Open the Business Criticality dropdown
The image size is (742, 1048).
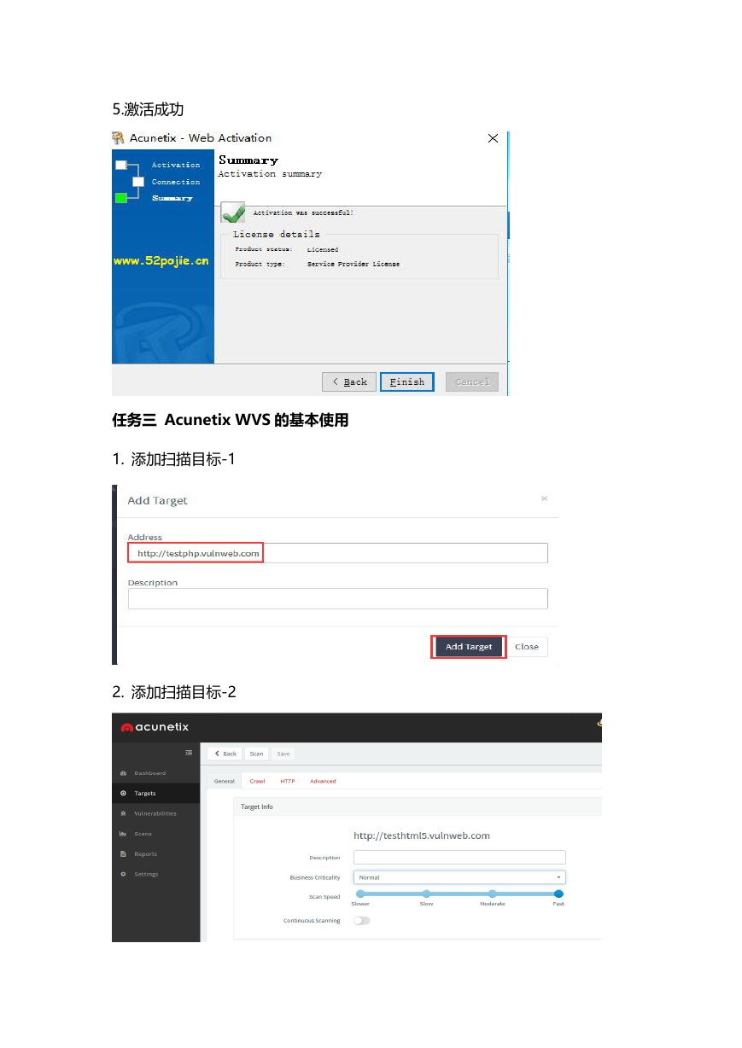pyautogui.click(x=459, y=877)
